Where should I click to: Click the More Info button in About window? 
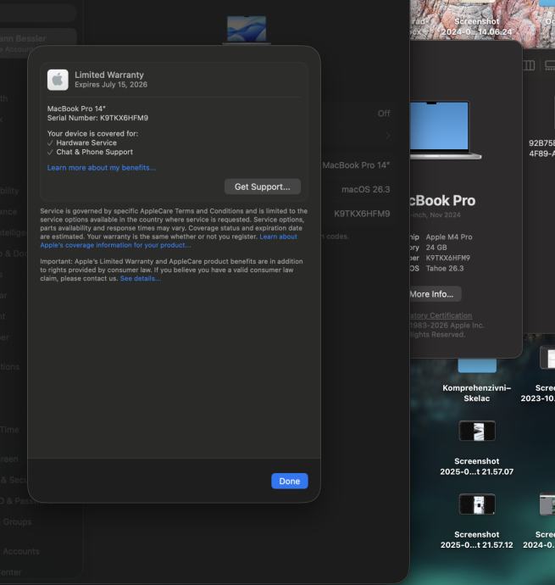tap(434, 294)
